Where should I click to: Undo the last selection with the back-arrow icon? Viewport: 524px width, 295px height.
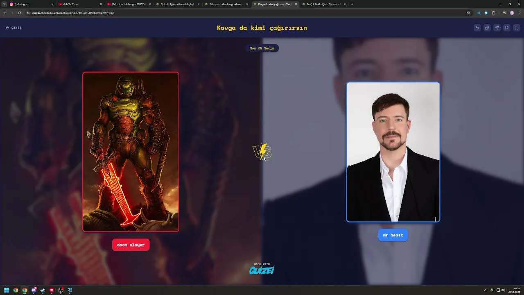click(x=477, y=28)
